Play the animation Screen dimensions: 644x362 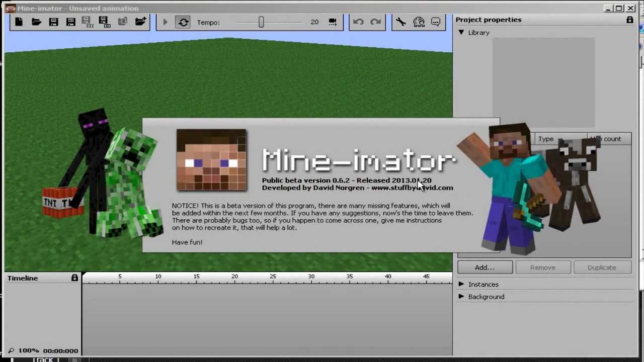(165, 22)
